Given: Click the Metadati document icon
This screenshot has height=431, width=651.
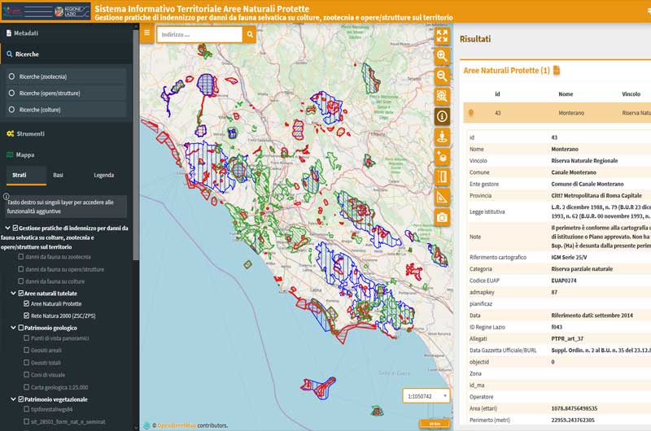Looking at the screenshot, I should coord(9,33).
